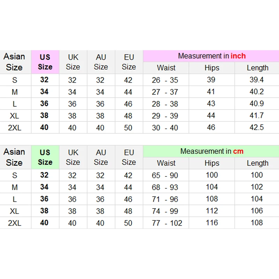The image size is (279, 279).
Task: Select waist range 26 - 35 cell
Action: click(x=165, y=80)
